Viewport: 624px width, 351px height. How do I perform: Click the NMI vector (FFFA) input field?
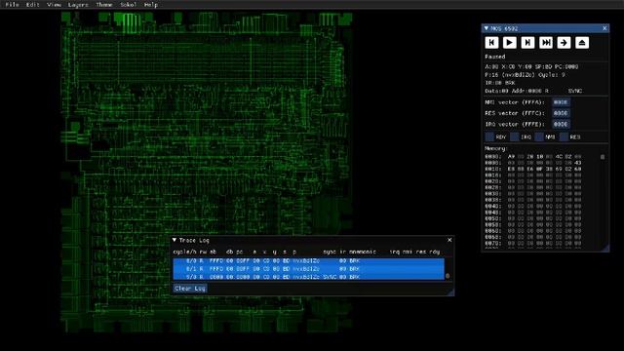[x=561, y=102]
